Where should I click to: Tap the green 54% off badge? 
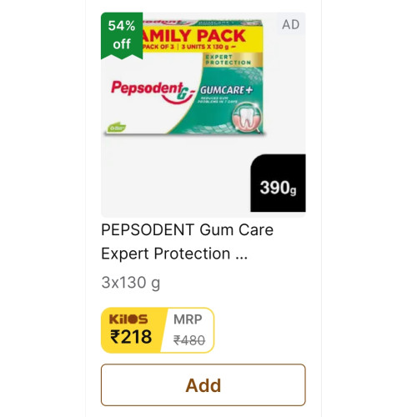(x=122, y=36)
